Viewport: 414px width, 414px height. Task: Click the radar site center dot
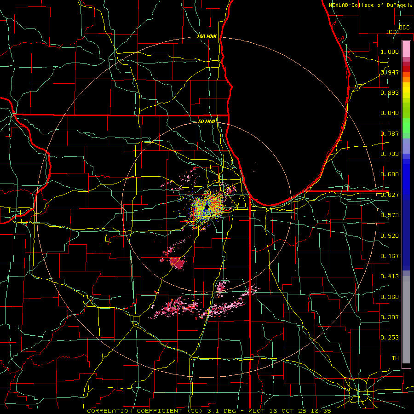(x=207, y=208)
